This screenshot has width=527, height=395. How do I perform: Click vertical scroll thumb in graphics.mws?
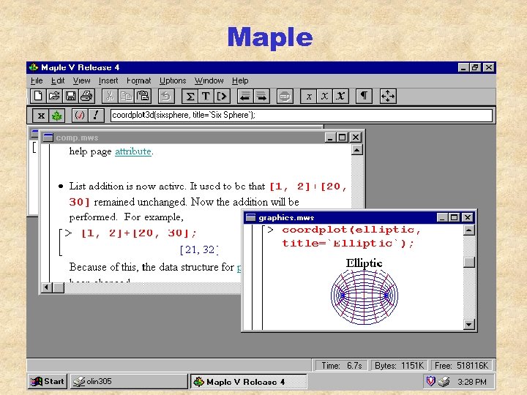pos(469,262)
